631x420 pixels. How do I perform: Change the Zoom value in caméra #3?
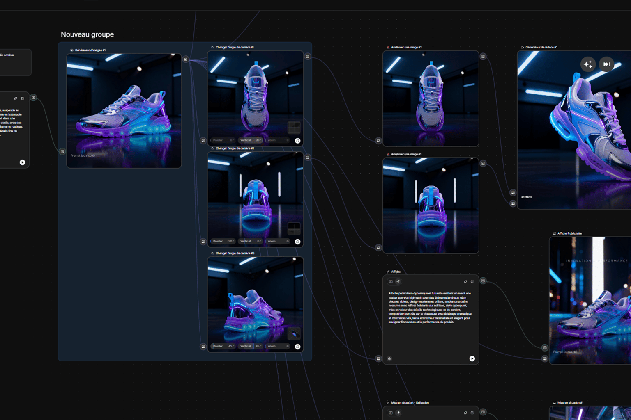coord(278,346)
